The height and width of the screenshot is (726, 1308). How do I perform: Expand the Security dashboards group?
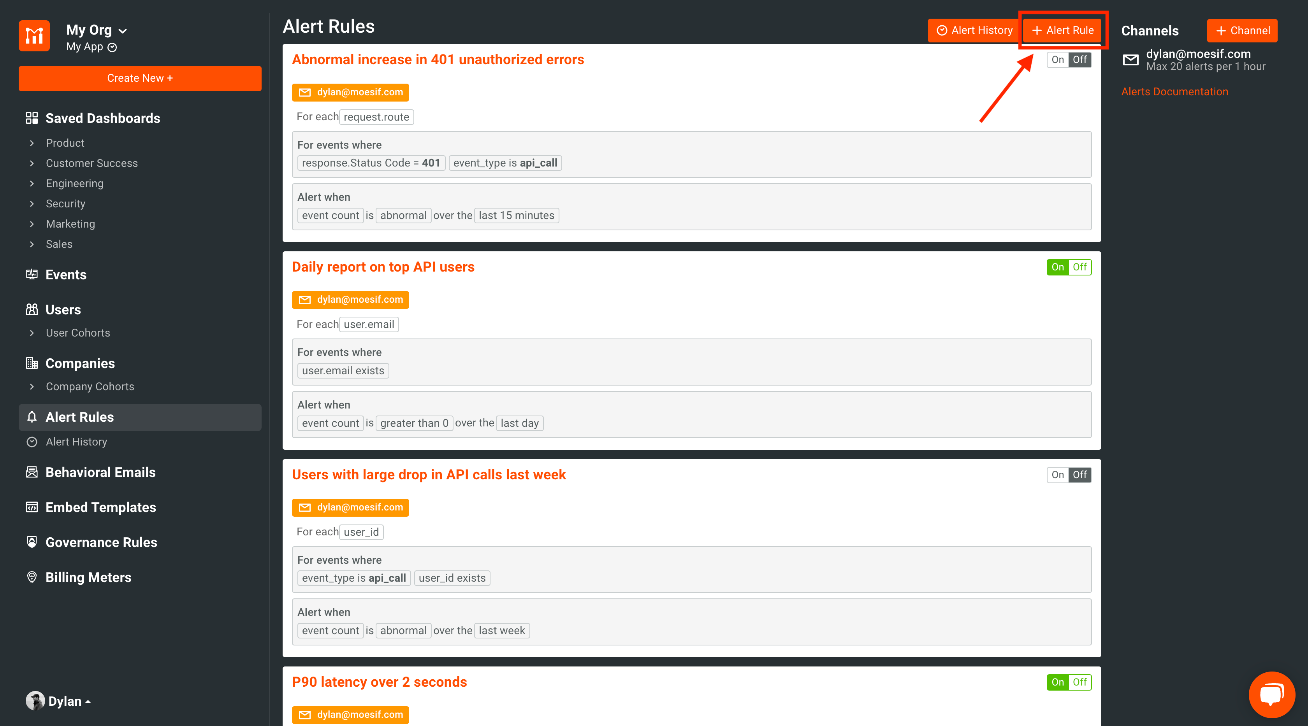pos(65,203)
